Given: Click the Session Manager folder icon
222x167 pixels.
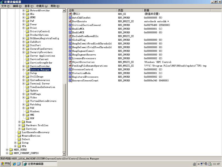Looking at the screenshot, I should tap(27, 70).
